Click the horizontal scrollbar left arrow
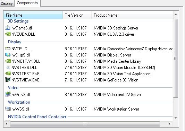 (7, 124)
